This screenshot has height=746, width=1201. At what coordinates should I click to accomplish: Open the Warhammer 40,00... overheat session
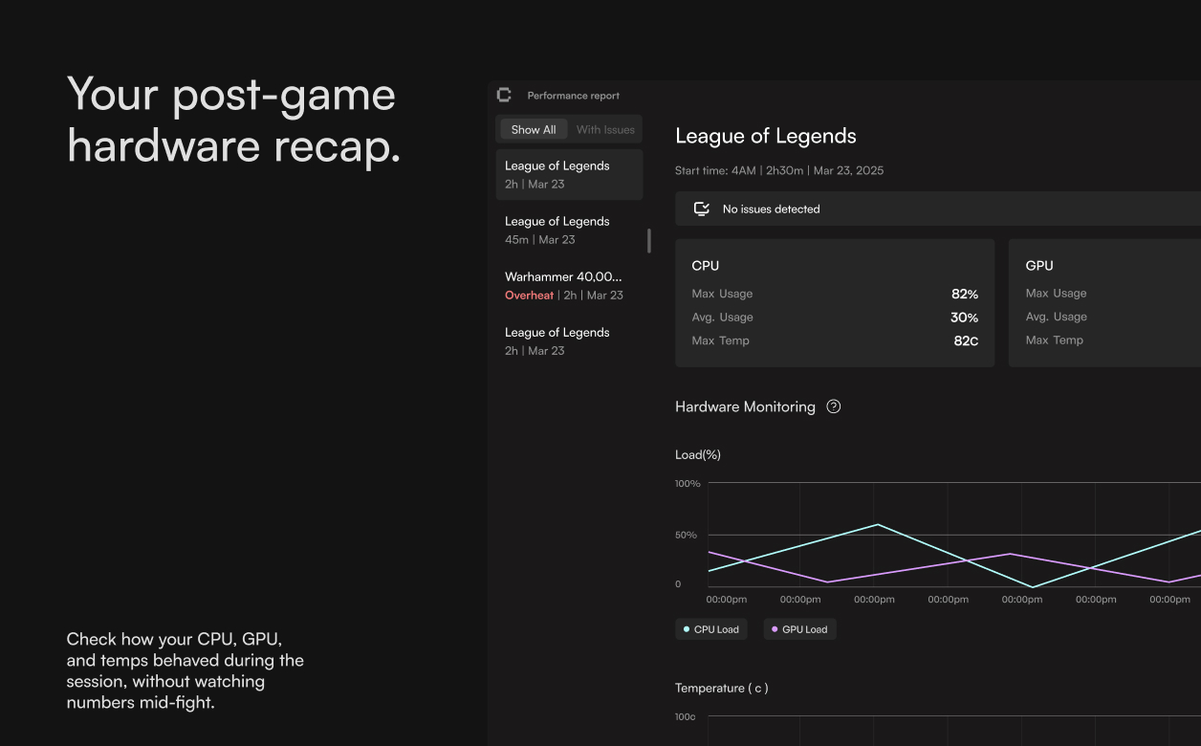click(569, 285)
